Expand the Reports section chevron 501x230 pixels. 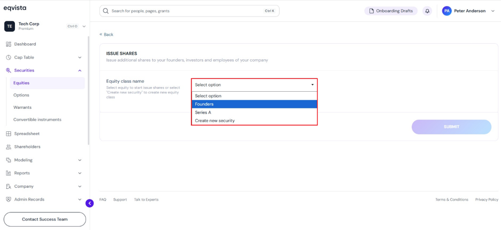coord(80,173)
